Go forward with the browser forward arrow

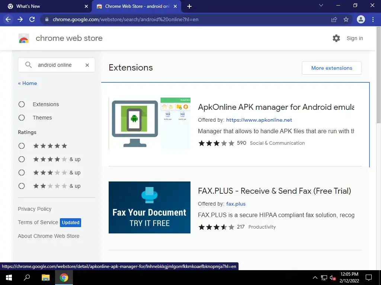tap(20, 19)
